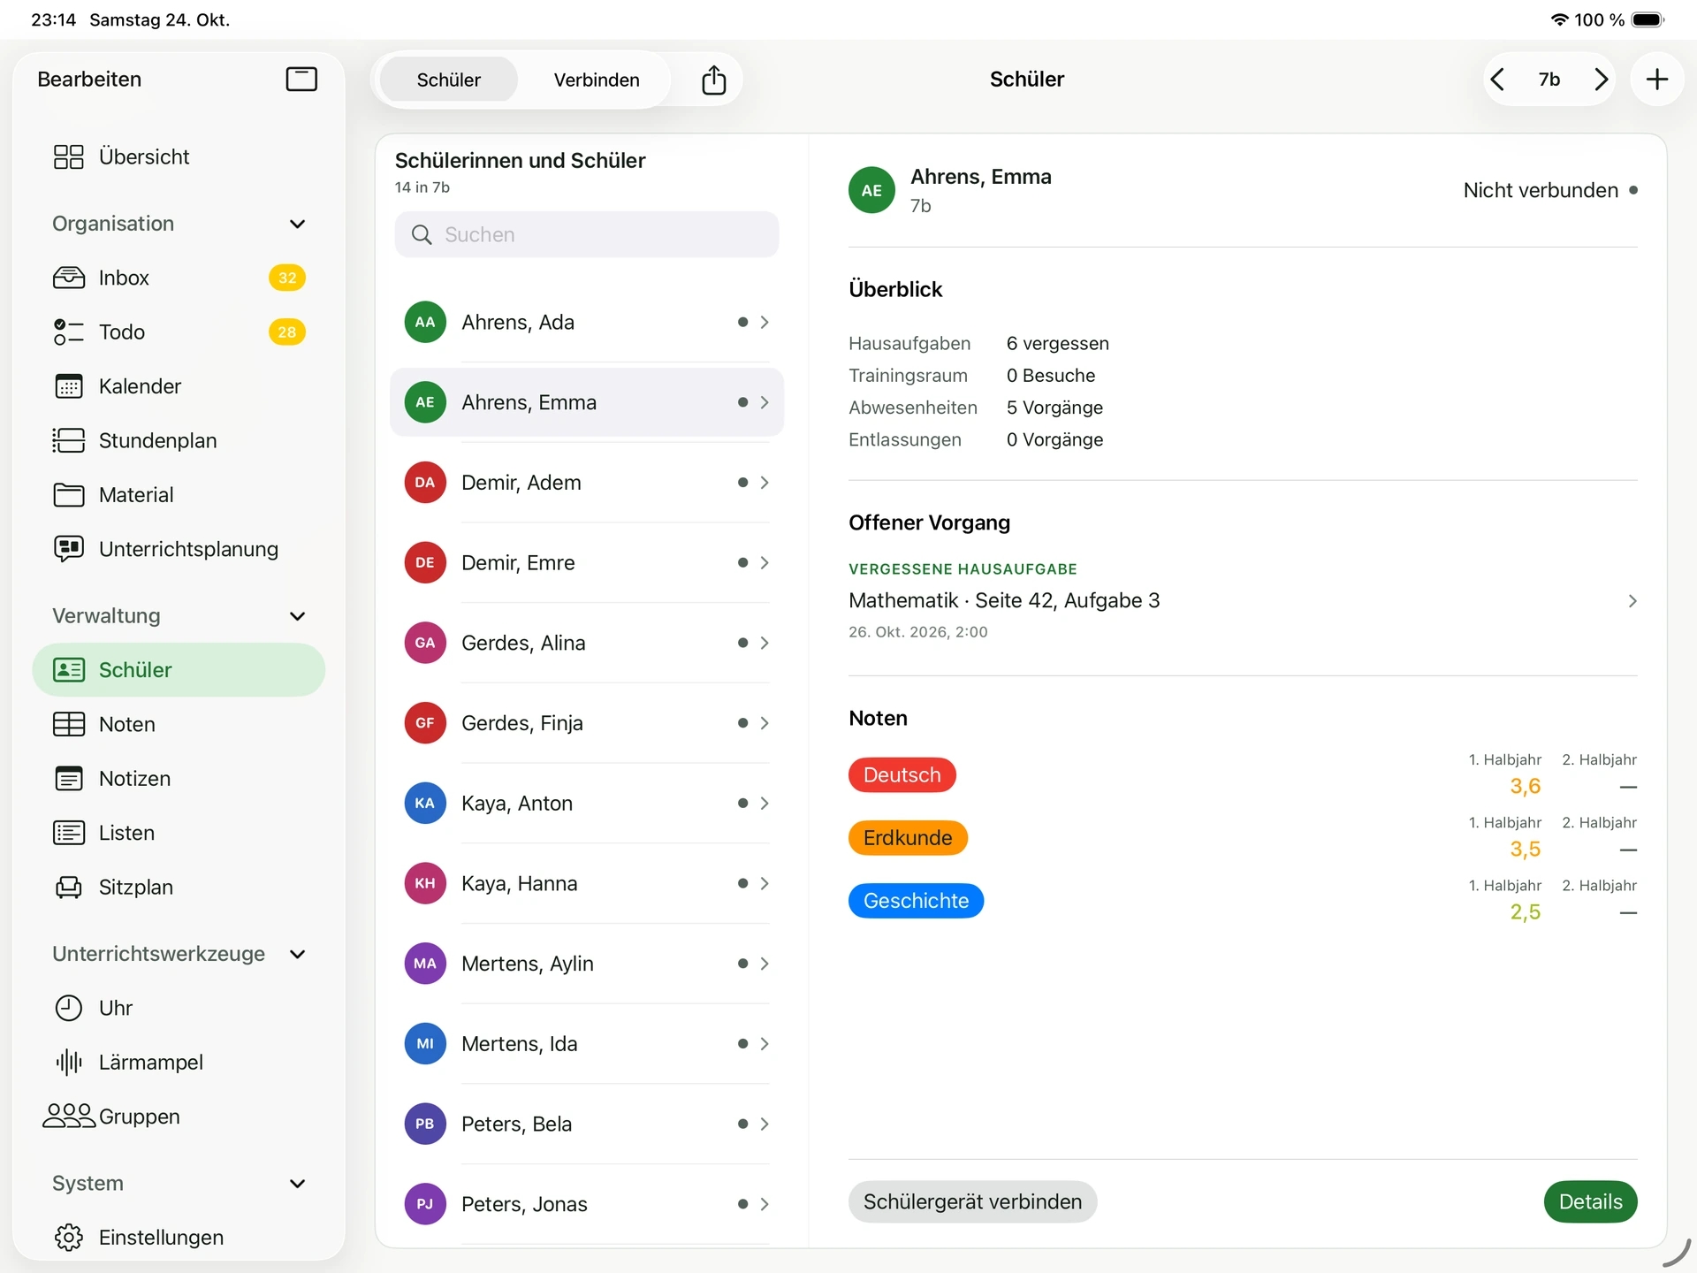Screen dimensions: 1697x1273
Task: Select the red Deutsch subject tag
Action: [x=902, y=775]
